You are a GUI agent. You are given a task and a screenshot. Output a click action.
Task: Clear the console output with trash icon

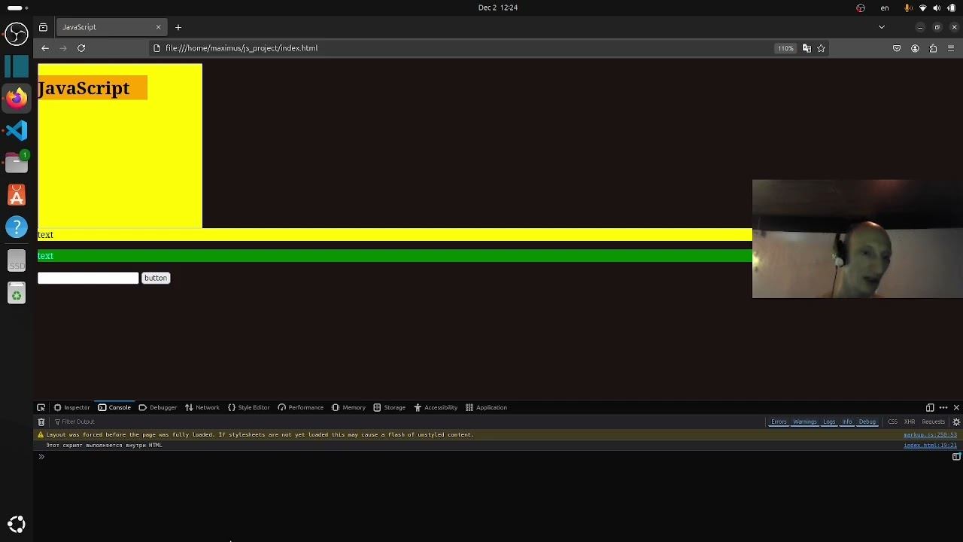coord(41,422)
